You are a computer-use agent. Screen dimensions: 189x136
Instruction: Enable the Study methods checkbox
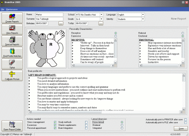click(x=86, y=122)
